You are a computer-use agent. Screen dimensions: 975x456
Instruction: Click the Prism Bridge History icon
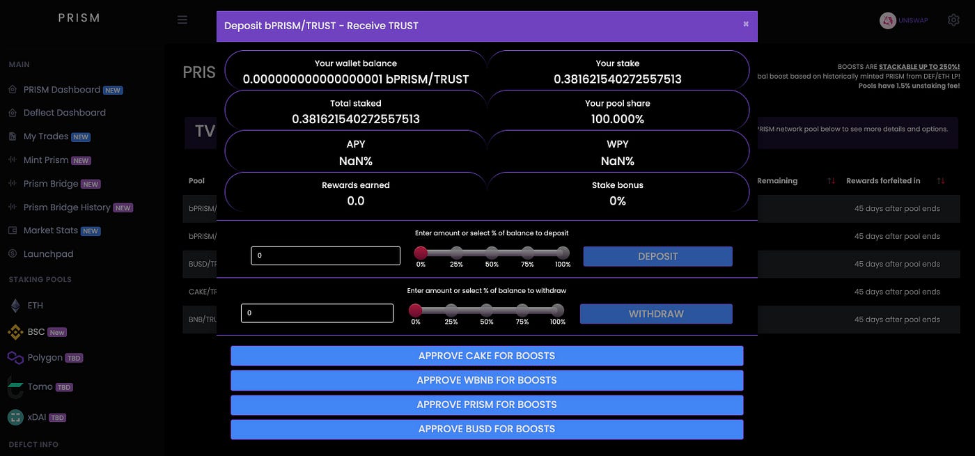[12, 207]
